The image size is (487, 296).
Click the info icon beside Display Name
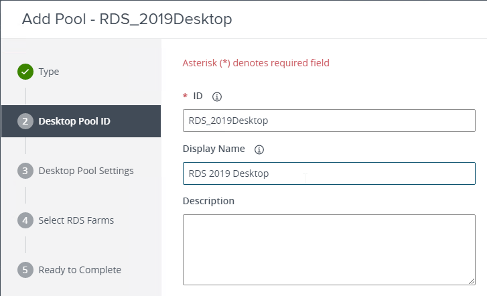click(x=259, y=149)
